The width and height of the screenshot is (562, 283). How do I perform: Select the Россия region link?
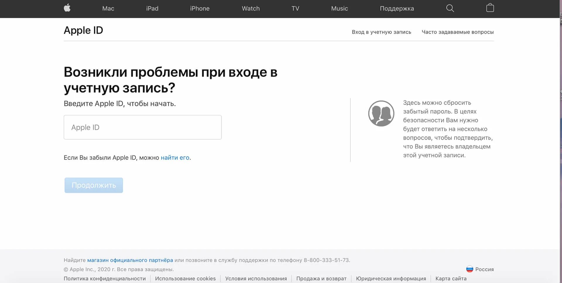pyautogui.click(x=484, y=269)
